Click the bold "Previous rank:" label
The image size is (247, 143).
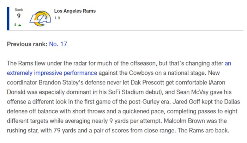(27, 44)
